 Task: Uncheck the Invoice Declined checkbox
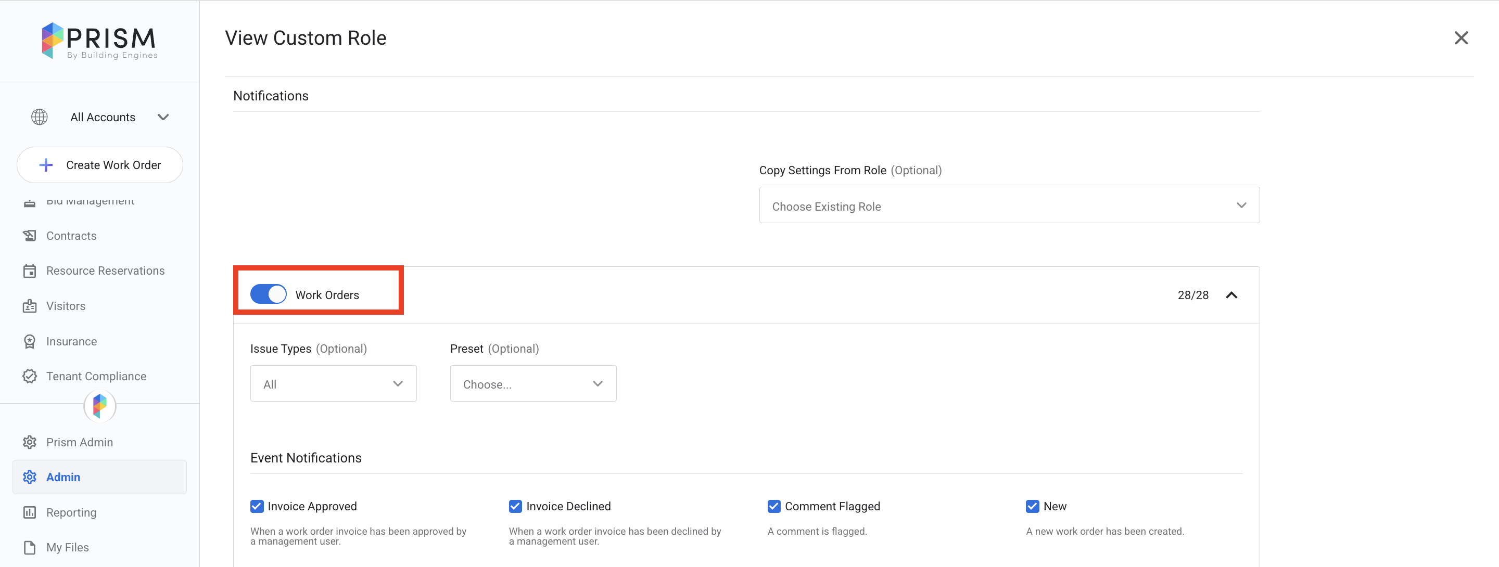pyautogui.click(x=515, y=506)
